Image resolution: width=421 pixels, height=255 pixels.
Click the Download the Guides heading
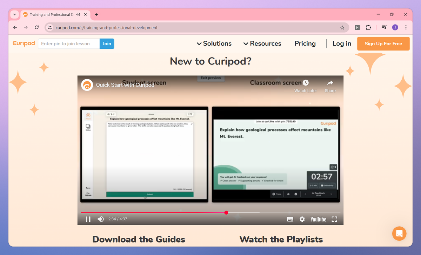(x=139, y=240)
